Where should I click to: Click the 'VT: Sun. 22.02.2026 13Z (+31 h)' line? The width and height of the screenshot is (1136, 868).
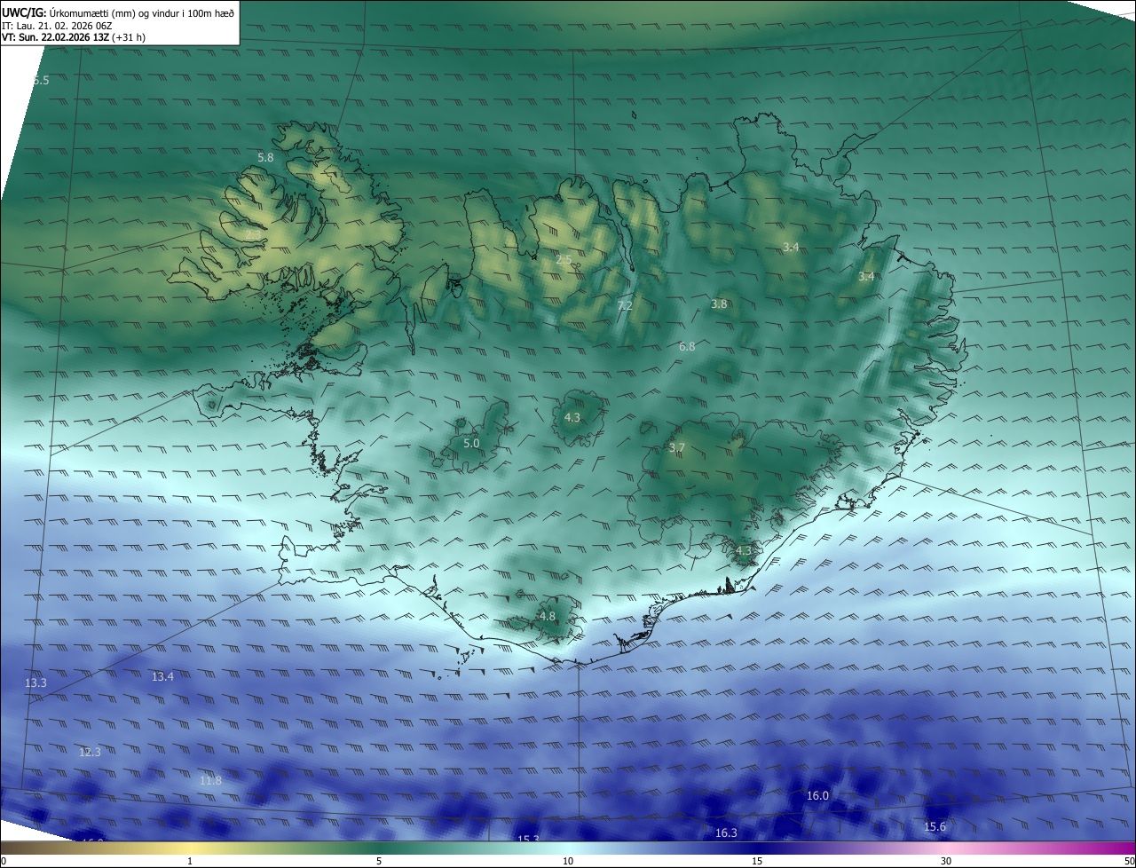click(74, 37)
